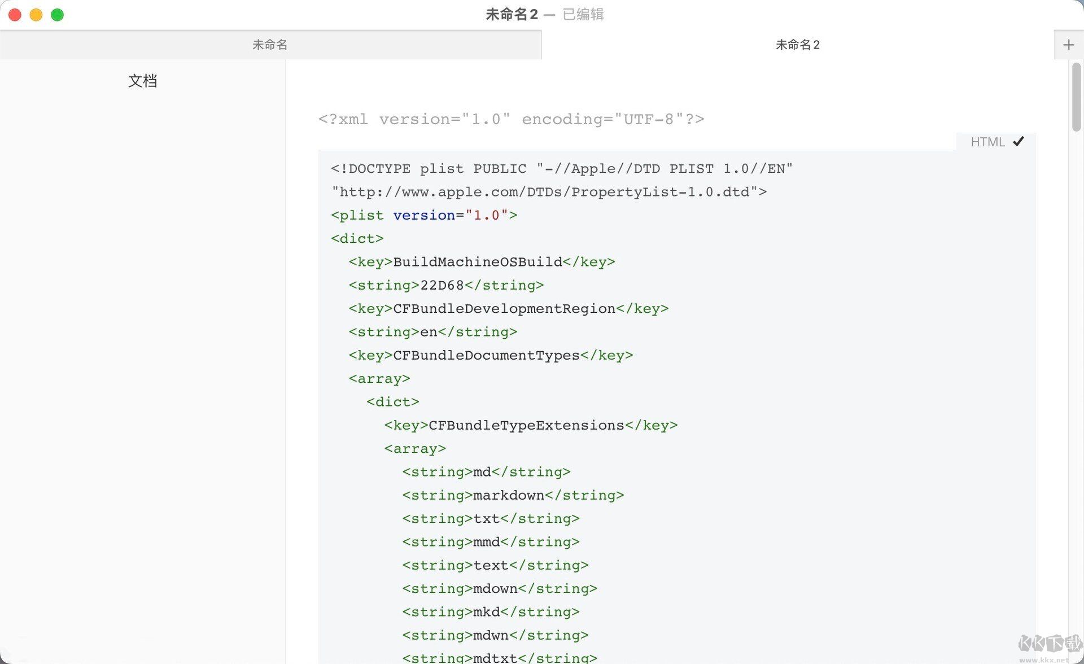Click the yellow minimize traffic-light button
The height and width of the screenshot is (664, 1084).
pos(36,15)
